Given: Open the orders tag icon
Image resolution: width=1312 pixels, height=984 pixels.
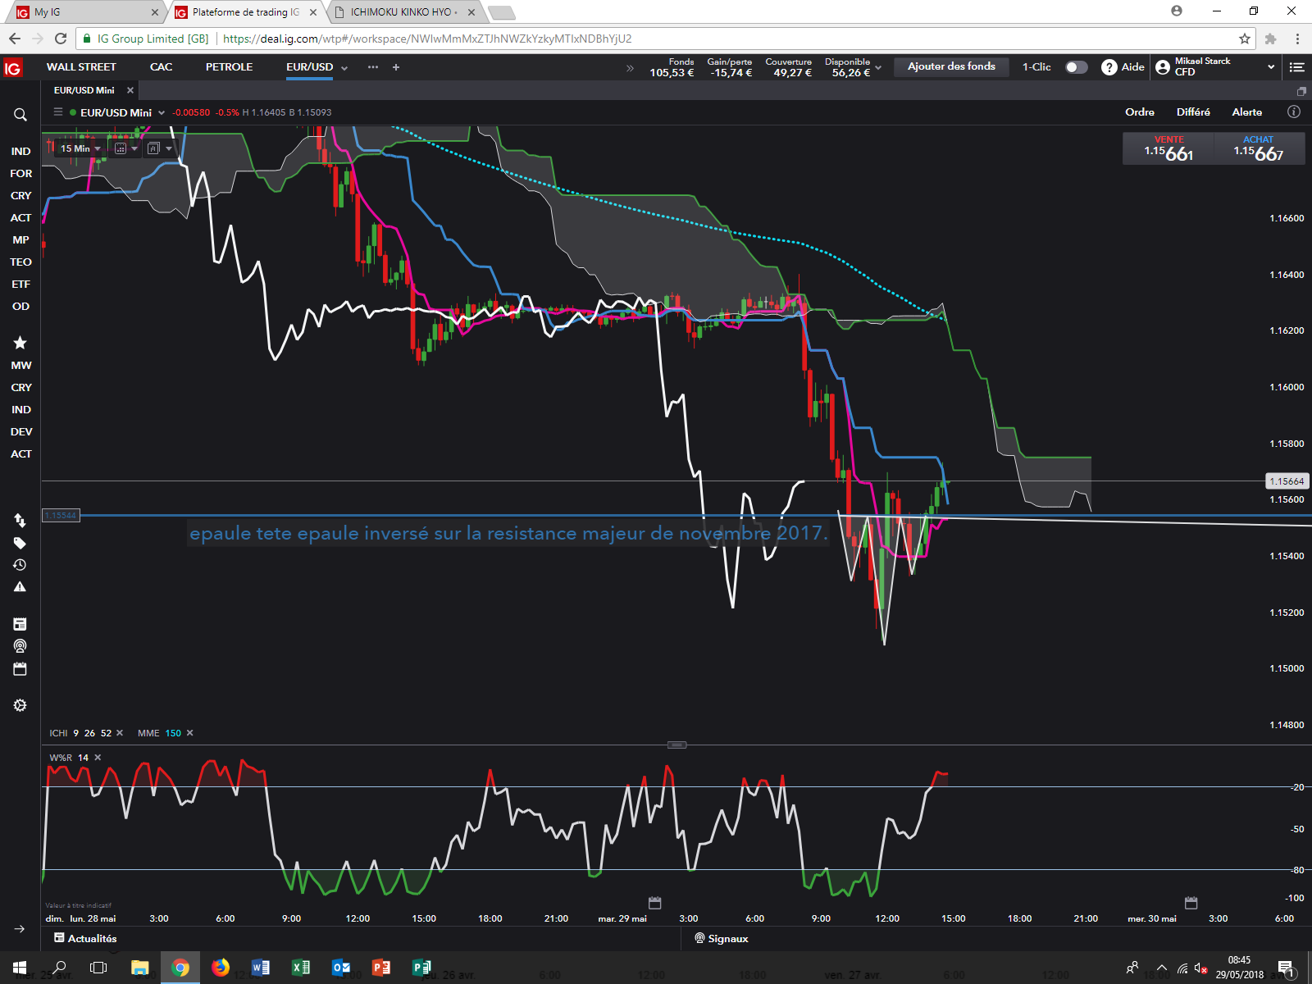Looking at the screenshot, I should [x=20, y=543].
